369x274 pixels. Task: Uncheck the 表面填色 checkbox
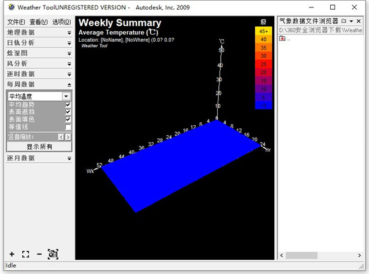click(68, 120)
